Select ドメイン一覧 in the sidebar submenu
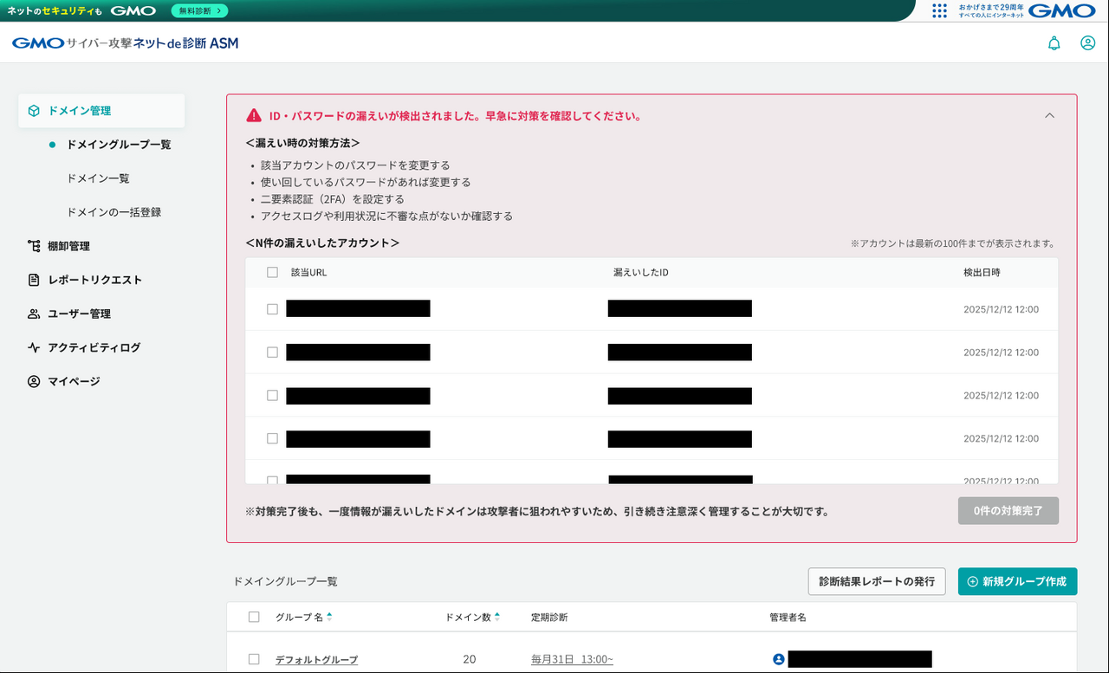The width and height of the screenshot is (1109, 673). click(98, 178)
